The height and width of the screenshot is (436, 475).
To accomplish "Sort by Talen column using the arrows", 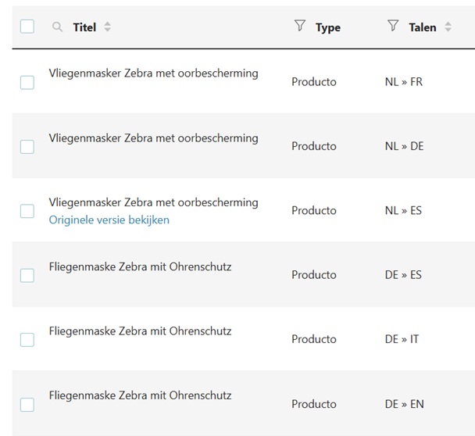I will coord(448,27).
